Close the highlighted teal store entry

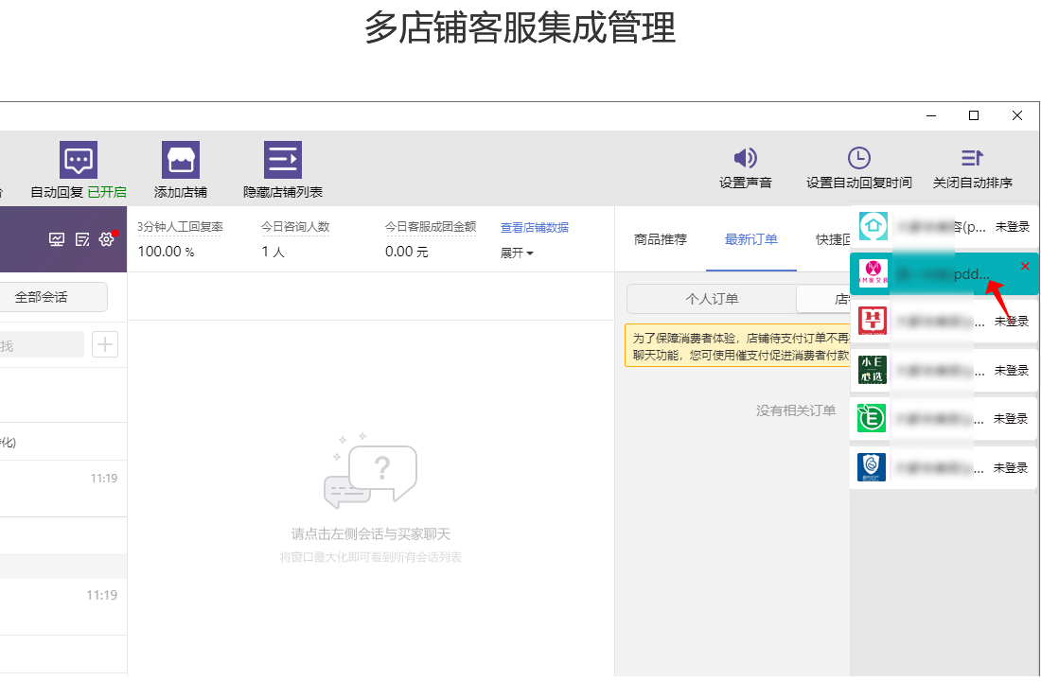click(x=1025, y=267)
